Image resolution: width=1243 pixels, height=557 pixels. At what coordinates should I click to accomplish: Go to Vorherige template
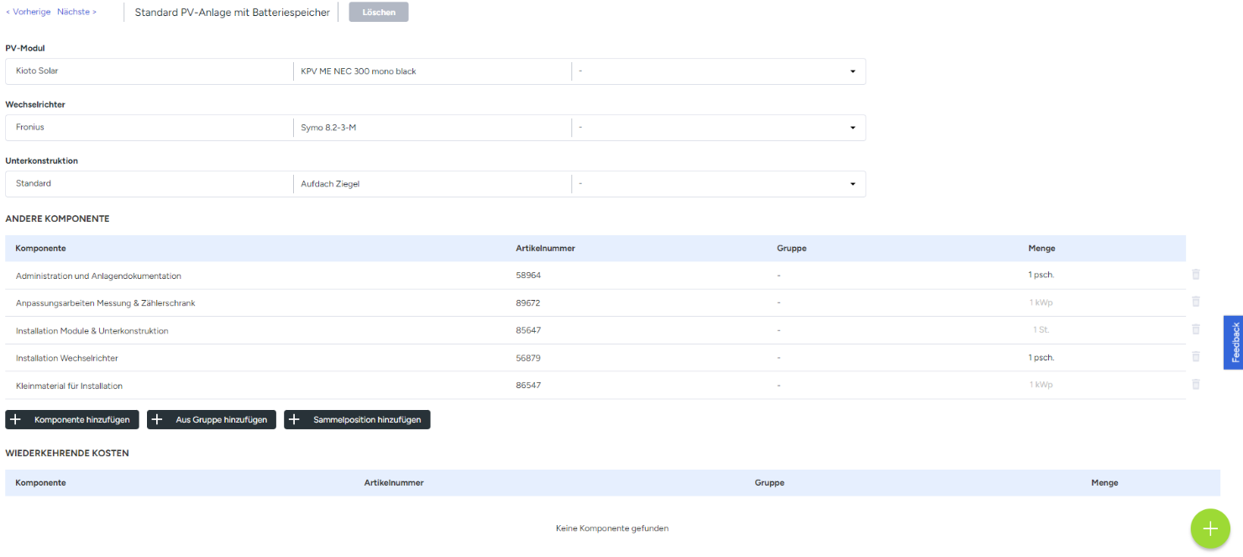[29, 12]
